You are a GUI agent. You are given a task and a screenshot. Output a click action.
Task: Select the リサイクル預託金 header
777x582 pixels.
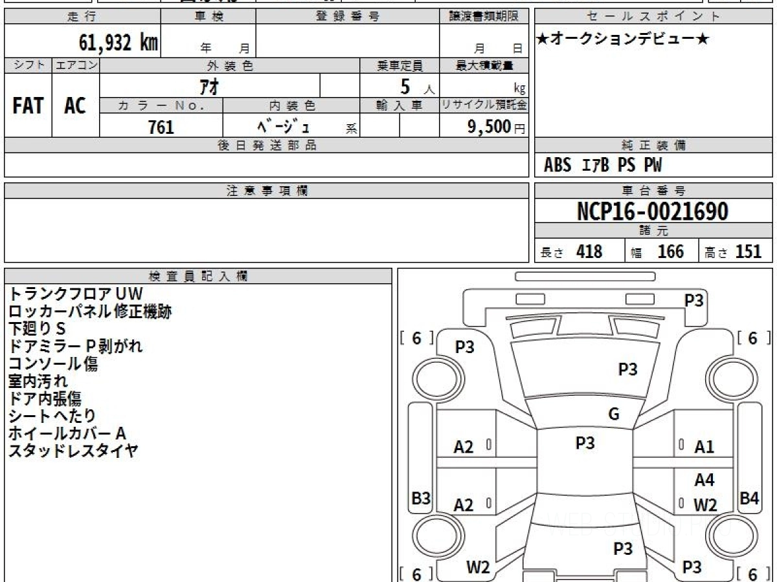pos(484,105)
